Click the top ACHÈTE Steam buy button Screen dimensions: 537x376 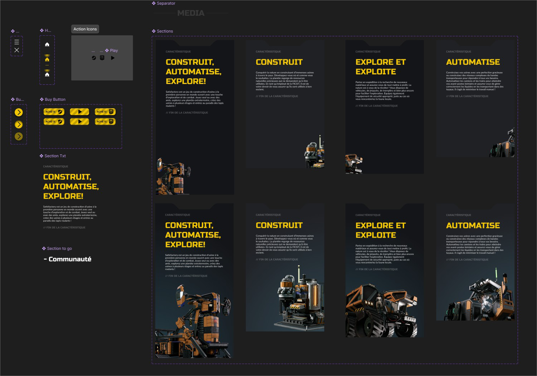(54, 112)
